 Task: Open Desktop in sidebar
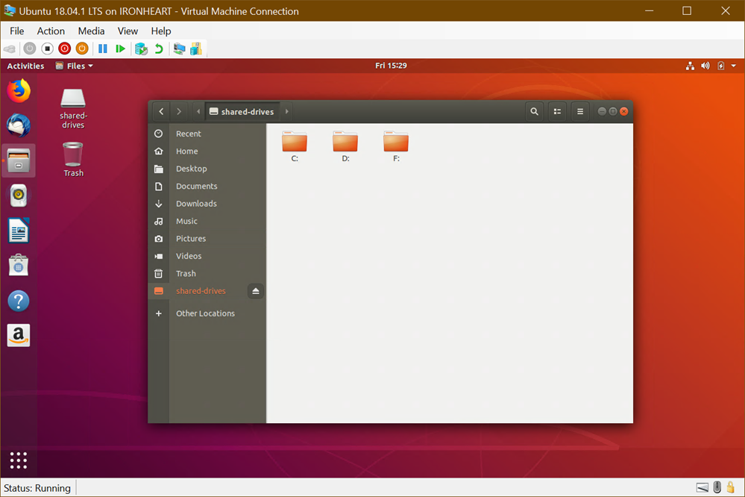point(207,169)
